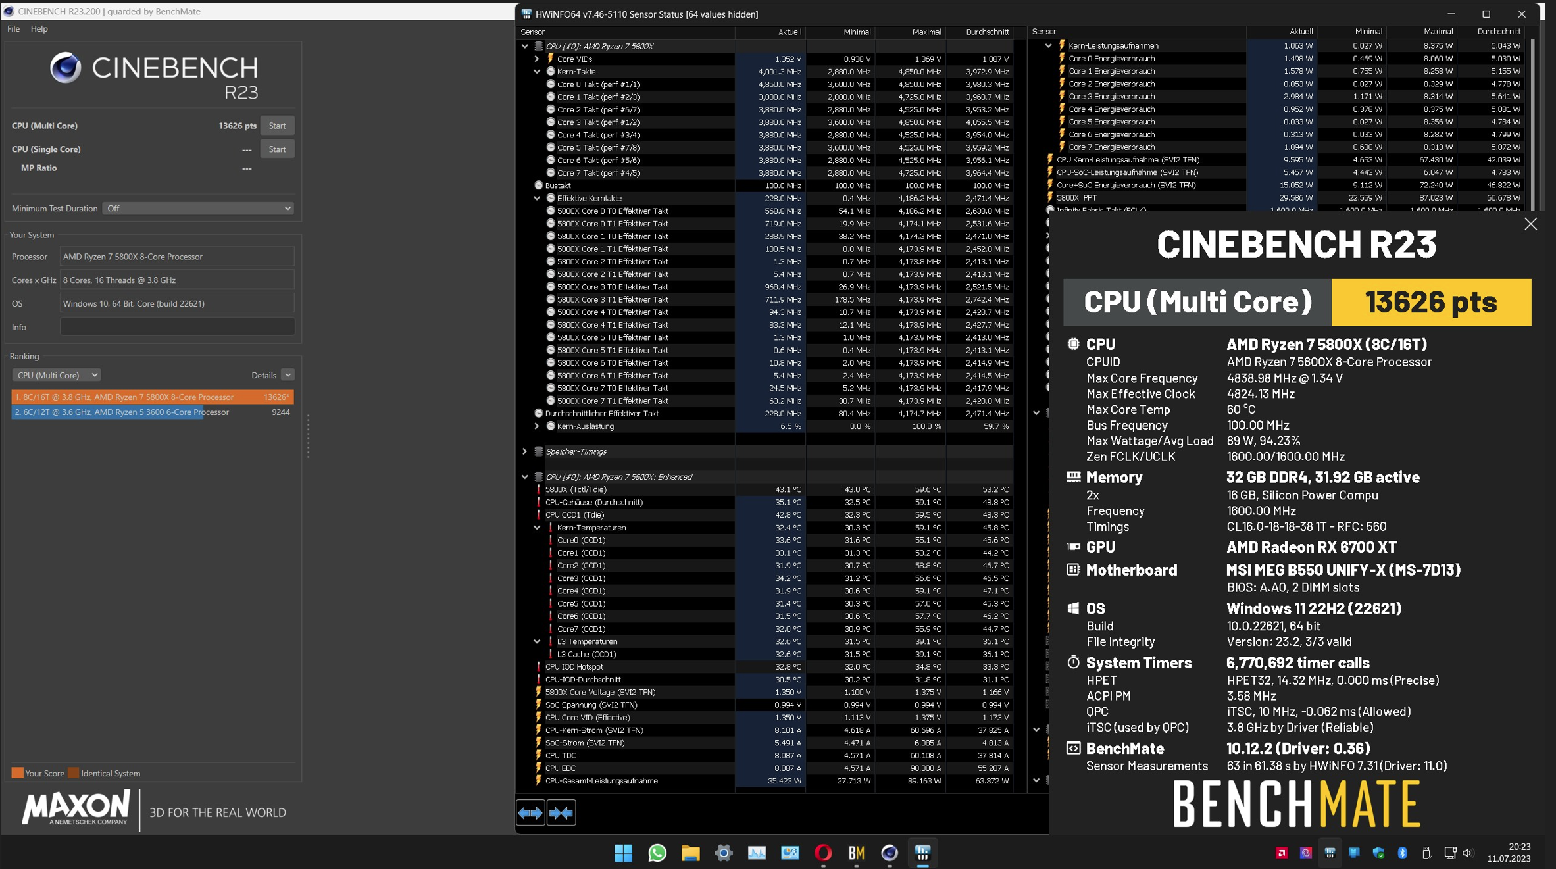Screen dimensions: 1556x869
Task: Close the BenchMate result overlay
Action: [1530, 224]
